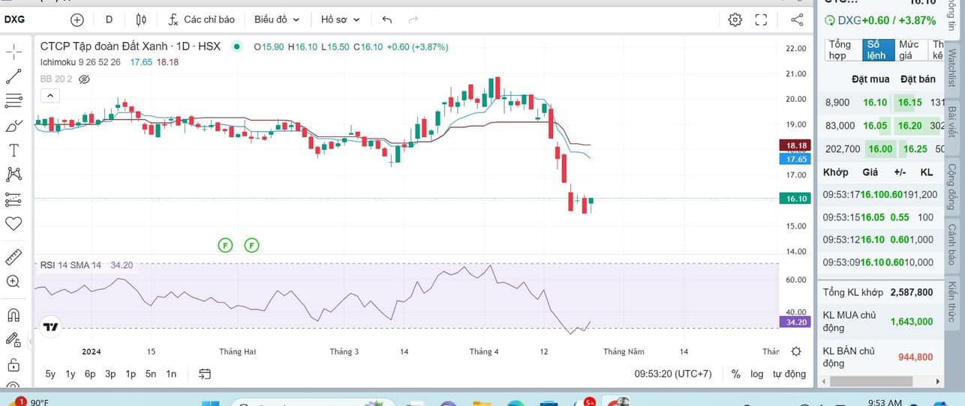Open time axis settings gear

[x=797, y=351]
